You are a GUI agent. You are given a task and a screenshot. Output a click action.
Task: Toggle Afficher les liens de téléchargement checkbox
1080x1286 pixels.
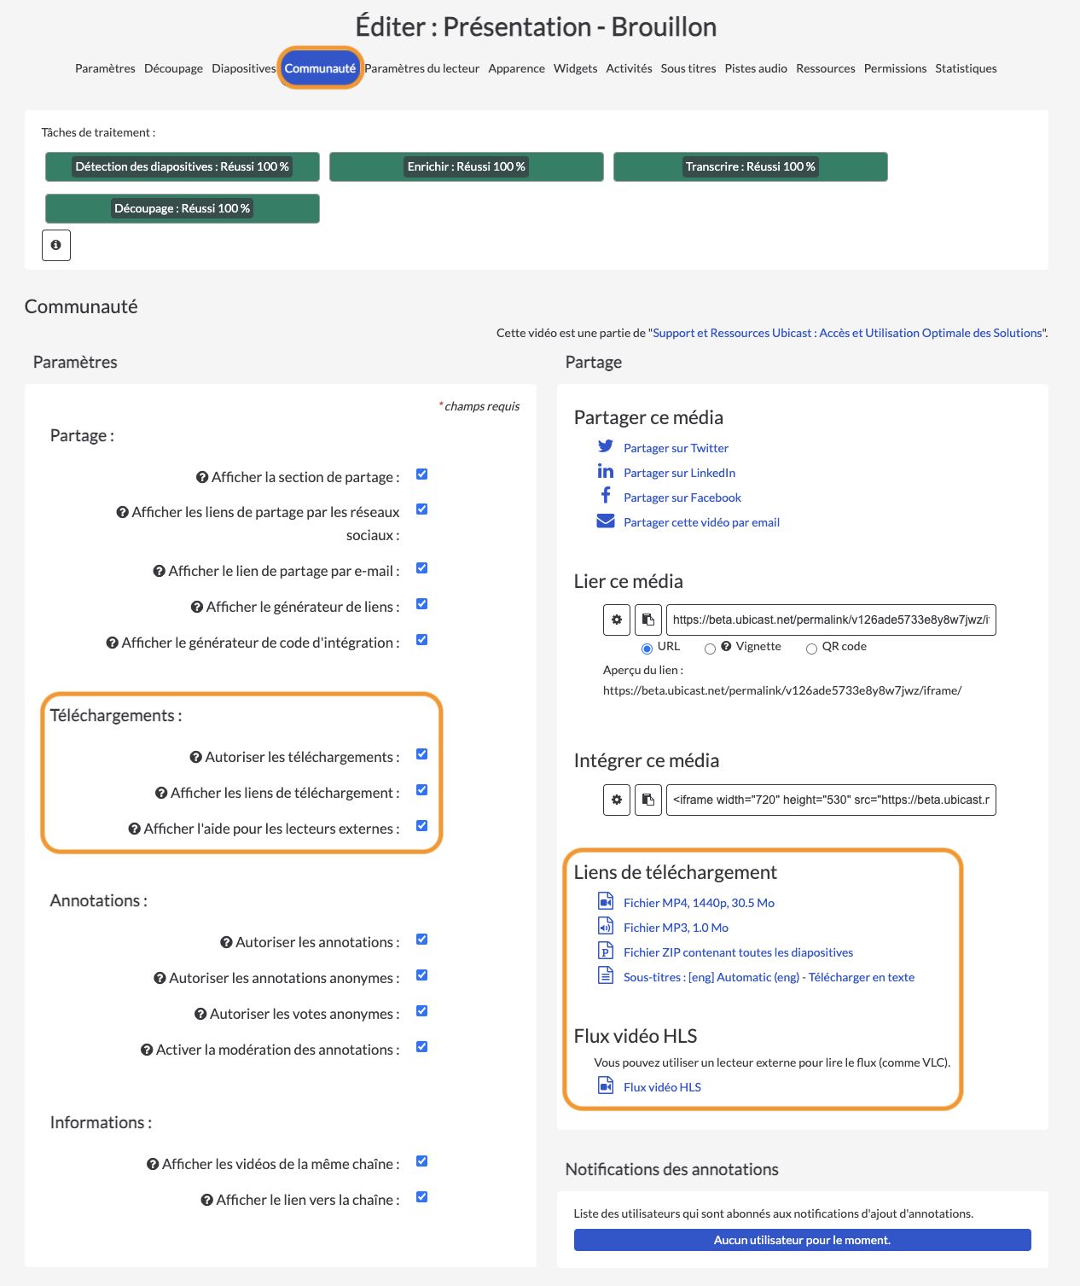421,790
